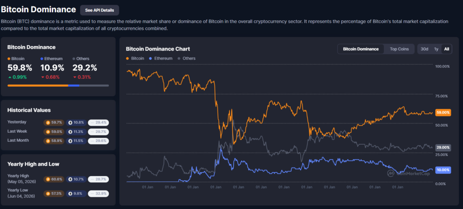Click the 60.6% Yearly High Bitcoin value
Viewport: 463px width, 209px height.
pos(57,179)
